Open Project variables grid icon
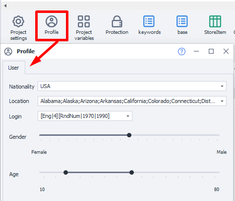Screen dimensions: 235x201 coord(84,21)
